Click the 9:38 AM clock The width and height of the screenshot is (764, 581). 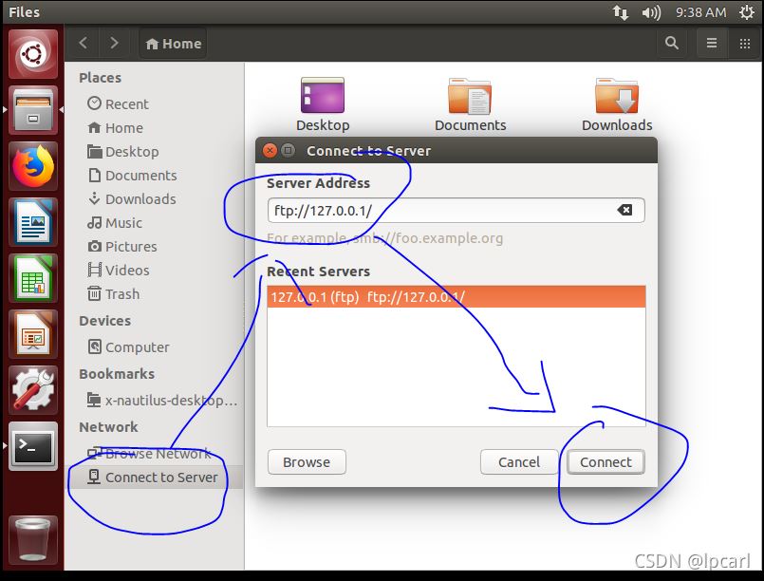(x=700, y=12)
